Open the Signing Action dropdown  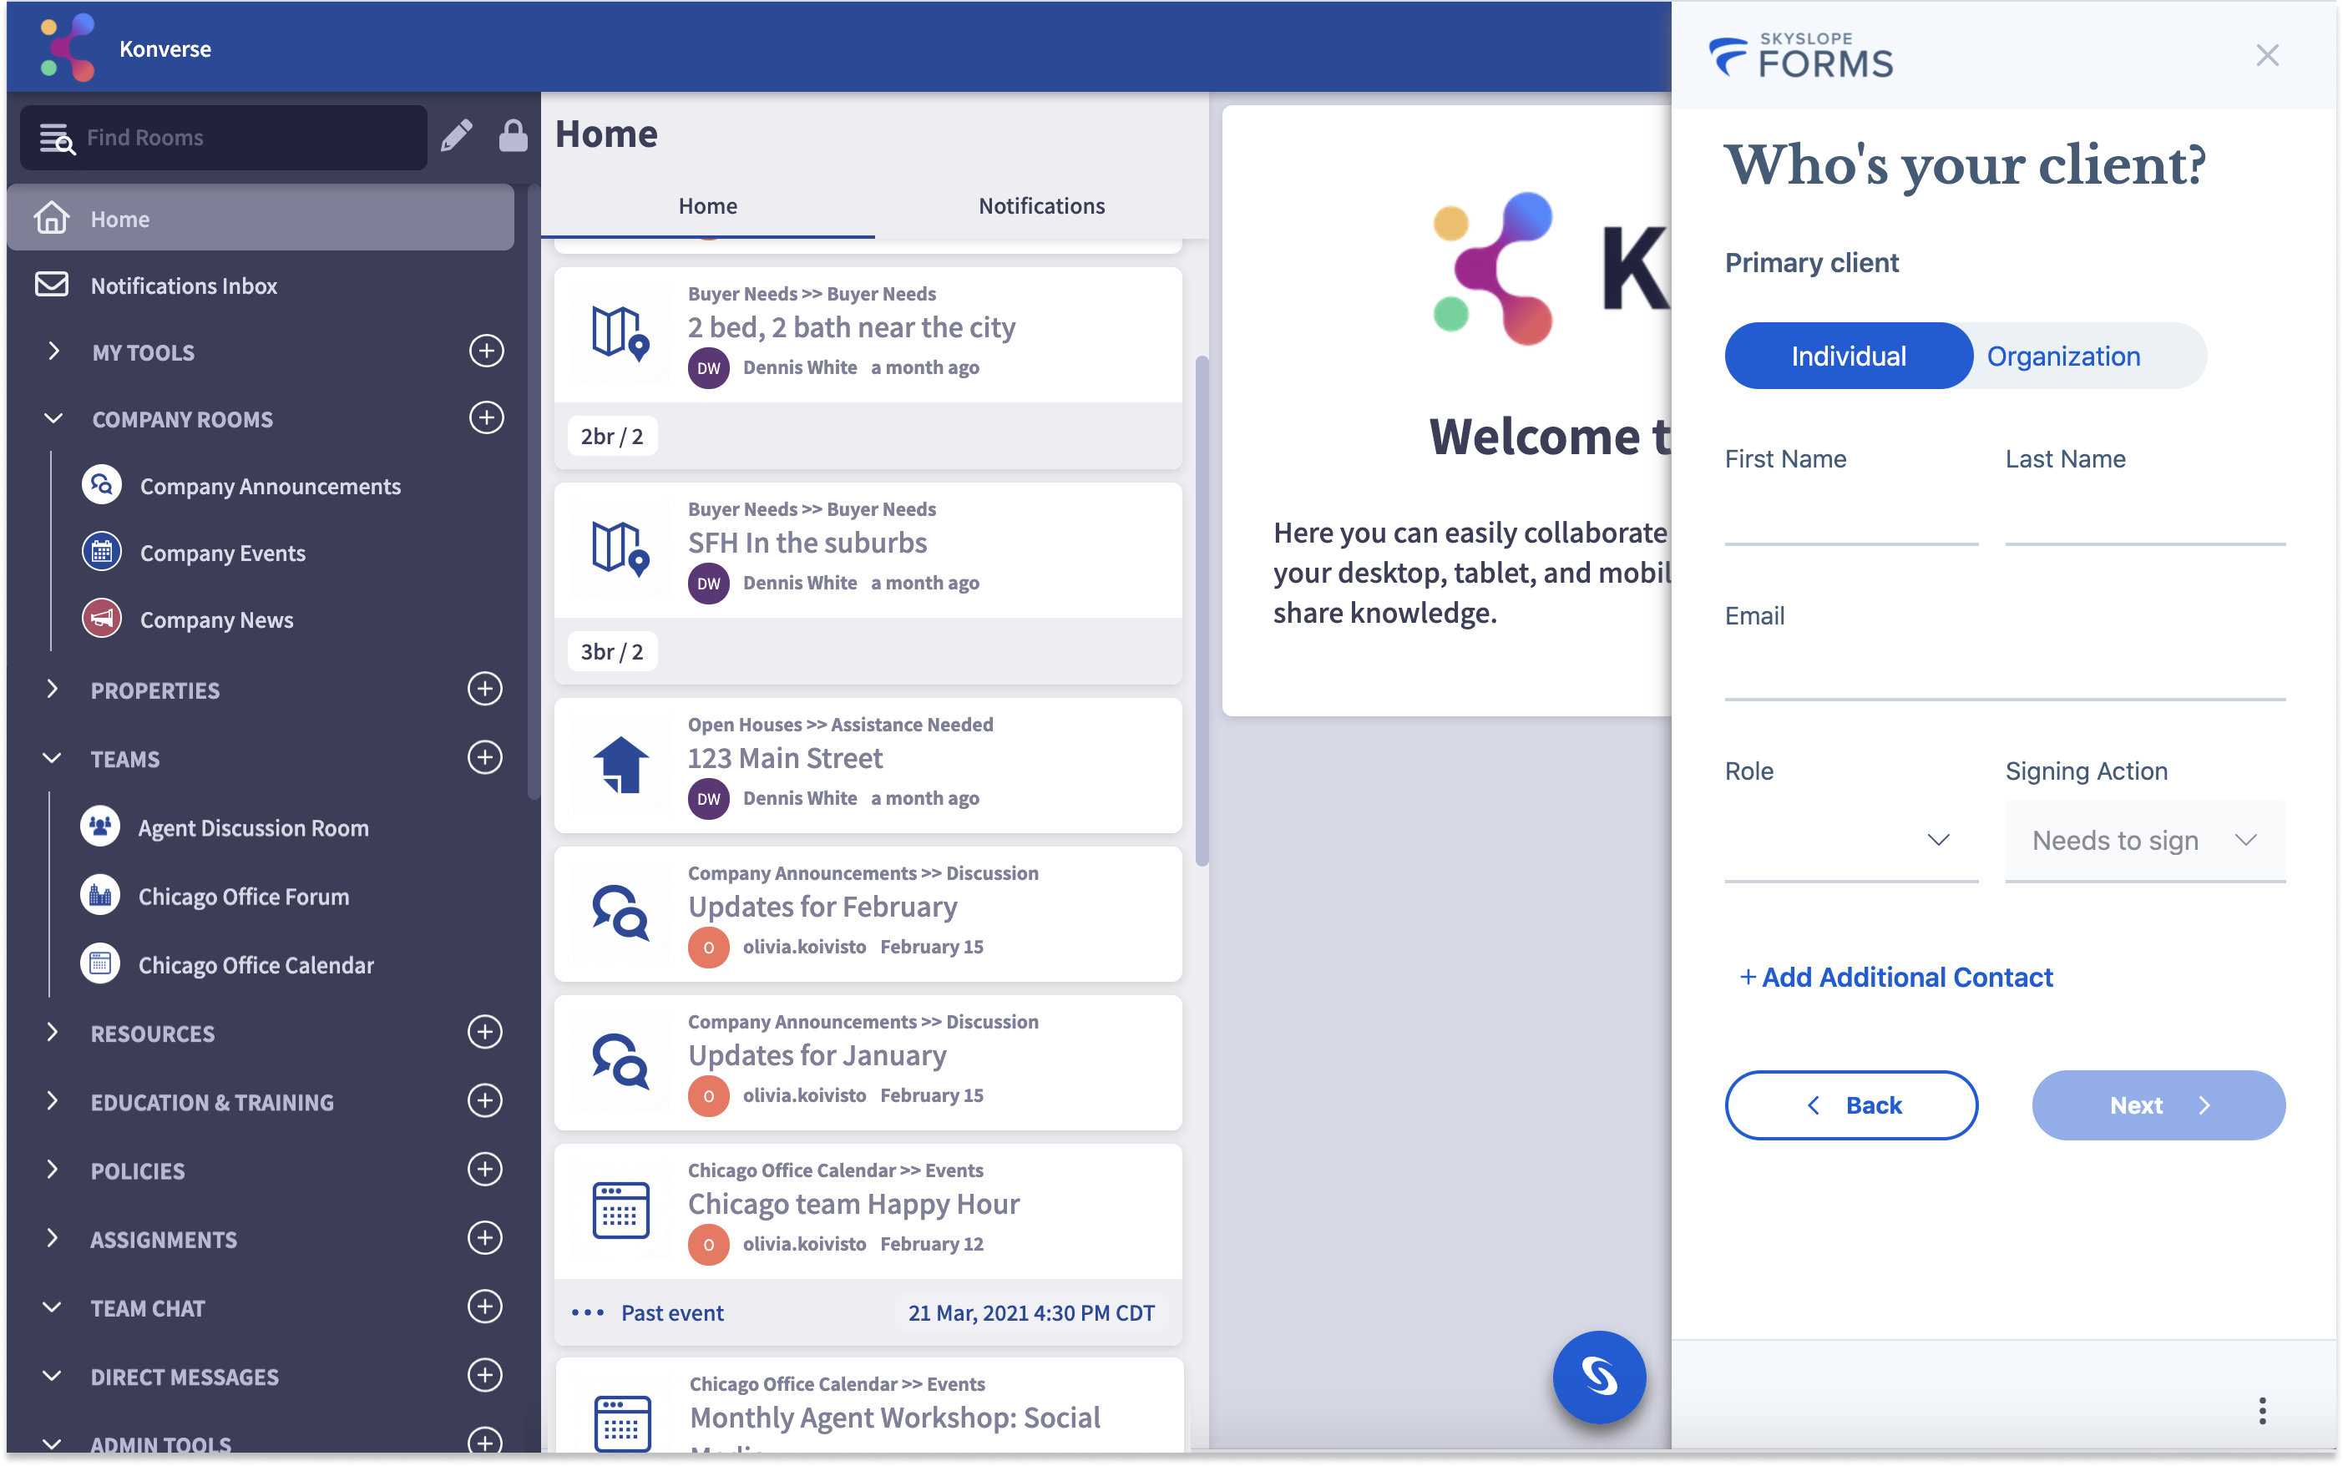(2144, 840)
